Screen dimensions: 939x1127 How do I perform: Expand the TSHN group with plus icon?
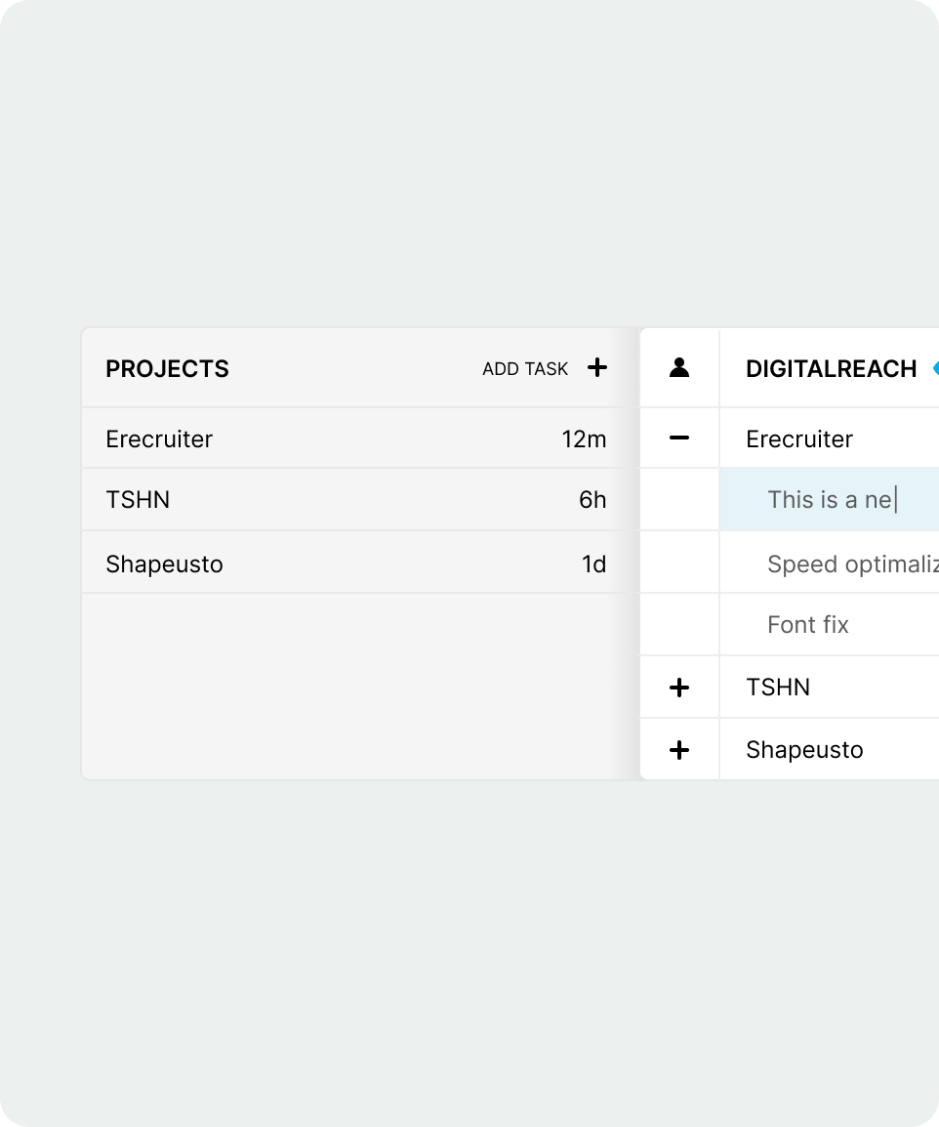679,688
